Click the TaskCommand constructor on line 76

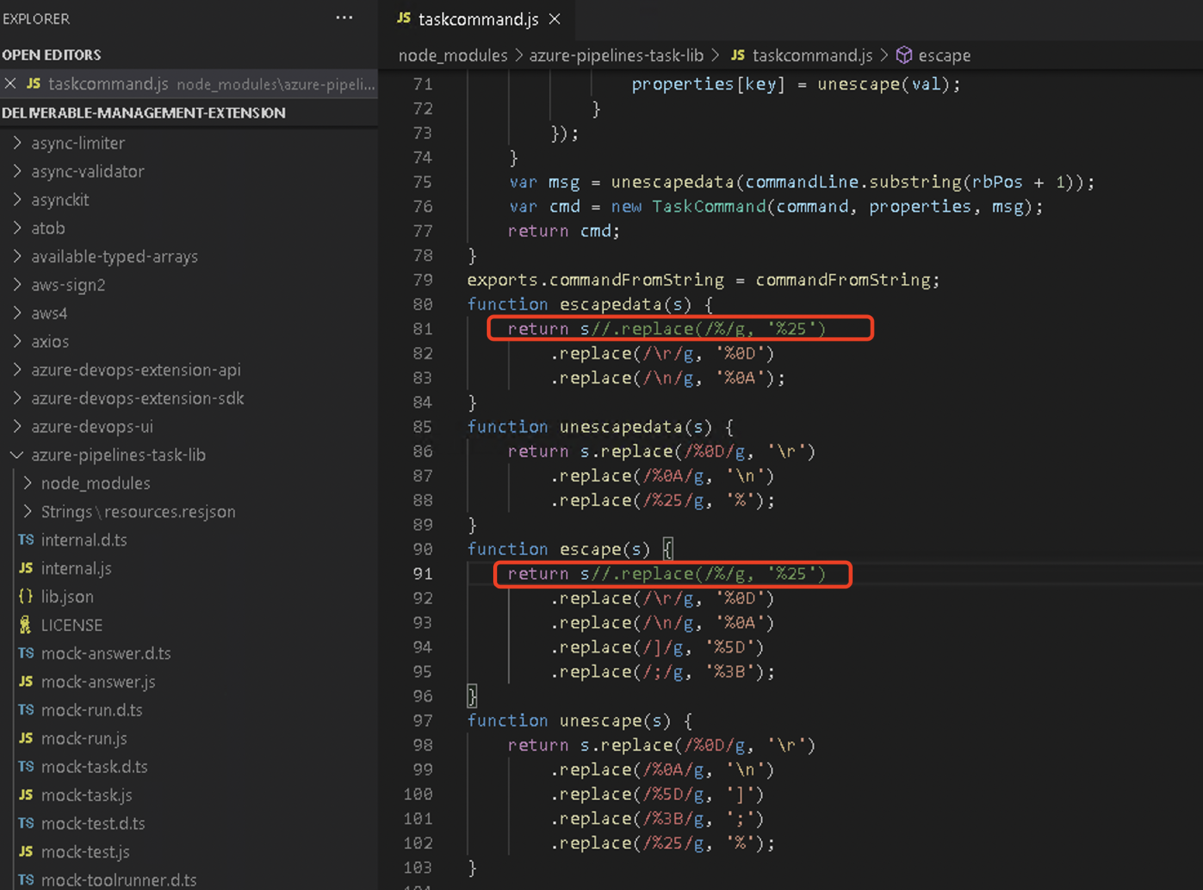pos(709,206)
